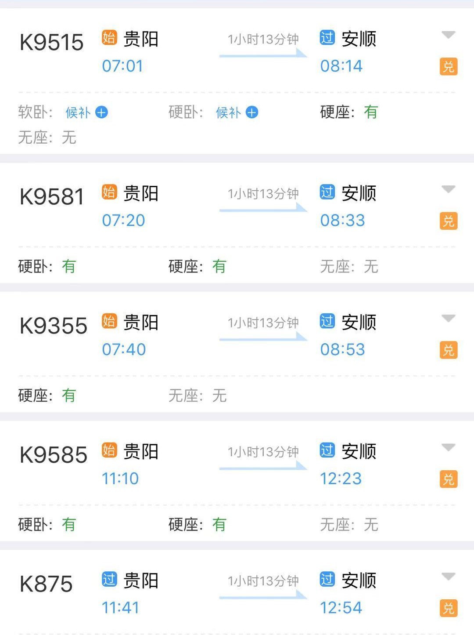
Task: Click the orange 兑 badge on K9515
Action: click(448, 67)
